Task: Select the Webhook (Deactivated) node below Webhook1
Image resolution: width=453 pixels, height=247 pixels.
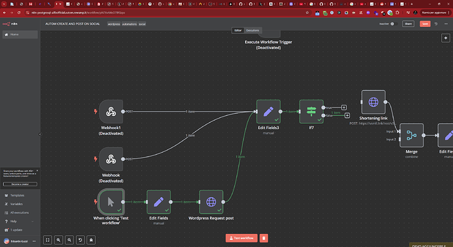Action: 111,159
